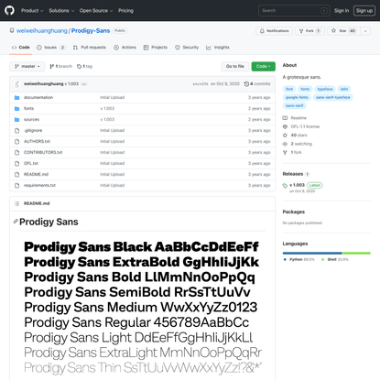Click the latin topic tag
This screenshot has height=380, width=380.
344,89
